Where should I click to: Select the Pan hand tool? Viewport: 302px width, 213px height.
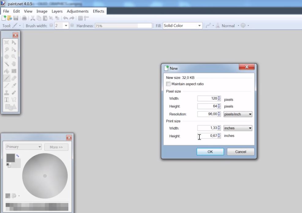14,64
